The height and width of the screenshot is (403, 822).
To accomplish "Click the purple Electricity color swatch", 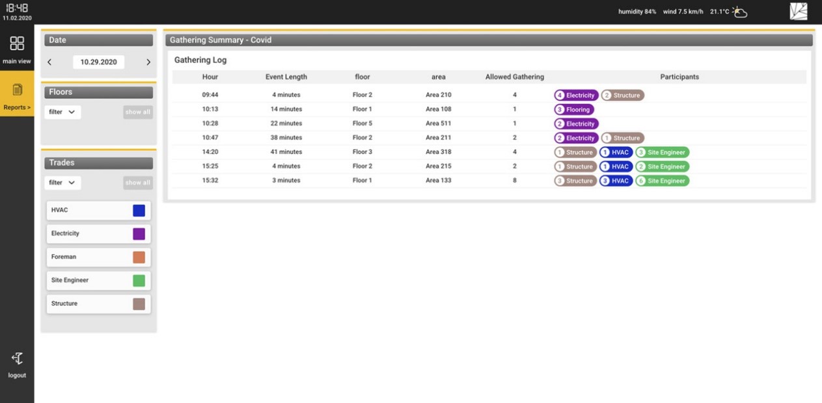I will click(139, 234).
